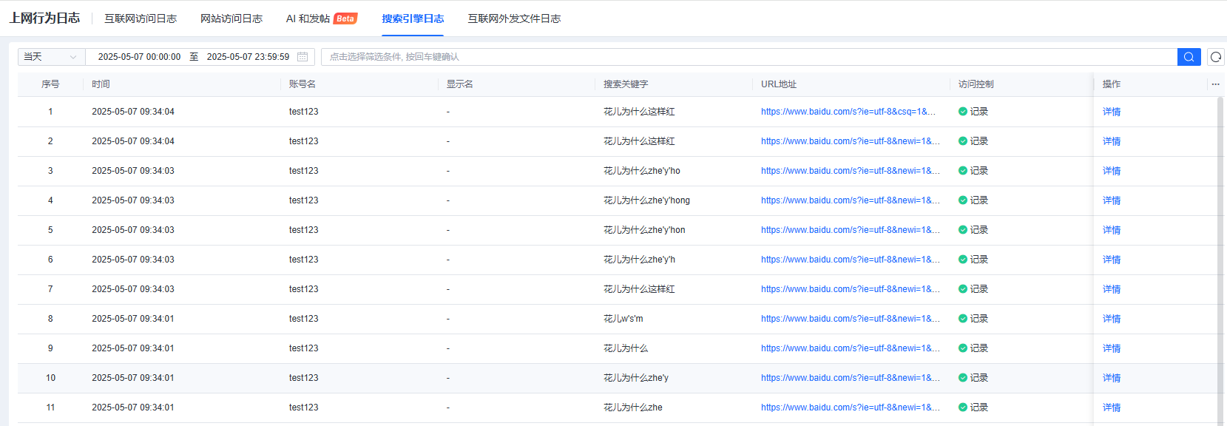Open Baidu URL in row 11
The width and height of the screenshot is (1227, 426).
[851, 408]
